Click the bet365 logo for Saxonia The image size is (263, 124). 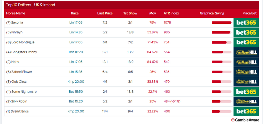[246, 22]
